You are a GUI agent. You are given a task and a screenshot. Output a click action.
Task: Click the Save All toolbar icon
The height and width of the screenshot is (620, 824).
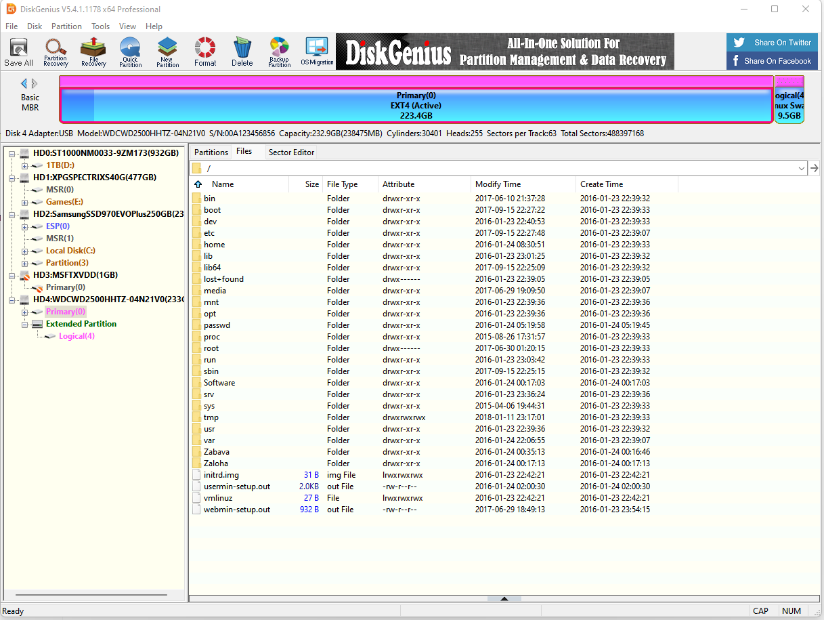click(18, 51)
